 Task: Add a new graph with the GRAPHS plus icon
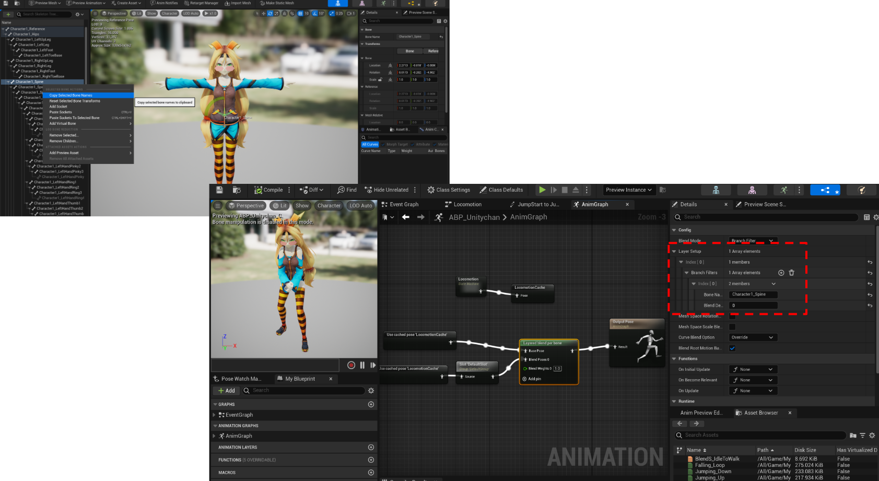click(x=371, y=404)
